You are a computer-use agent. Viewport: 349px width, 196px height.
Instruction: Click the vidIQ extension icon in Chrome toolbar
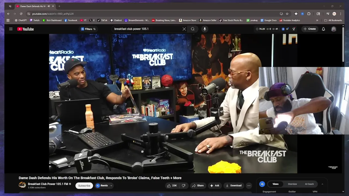[x=302, y=14]
